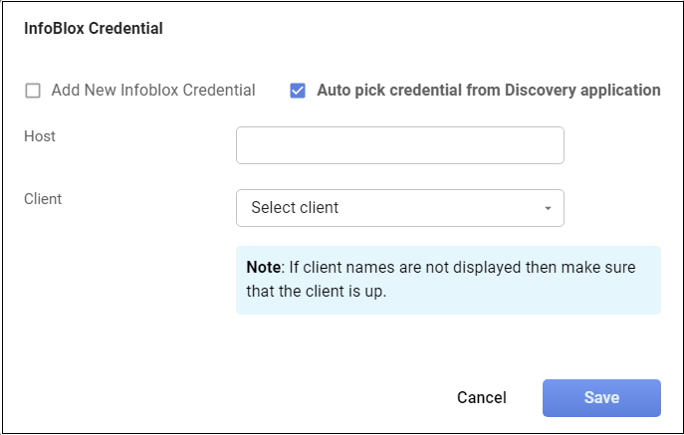Click the 'Add New Infoblox Credential' label text
The image size is (684, 435).
[x=153, y=91]
